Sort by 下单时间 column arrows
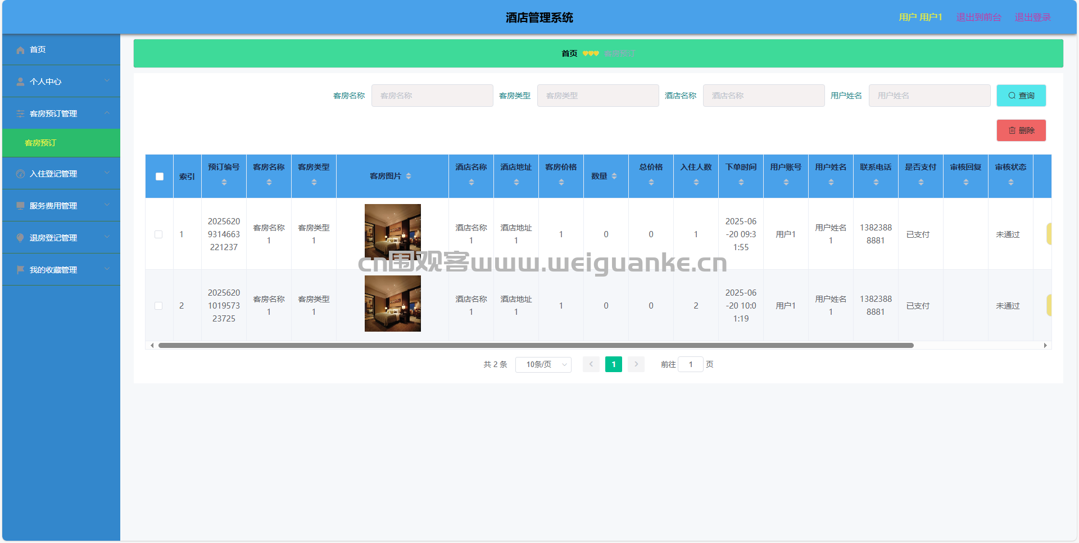This screenshot has height=543, width=1079. pos(741,182)
